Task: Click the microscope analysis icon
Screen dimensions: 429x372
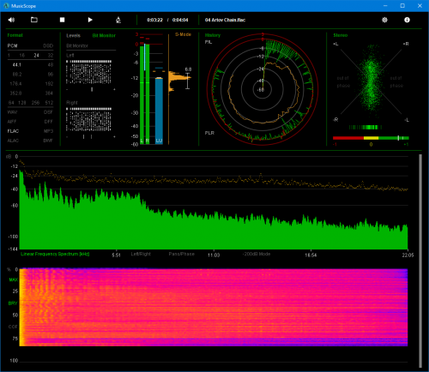Action: pos(118,20)
